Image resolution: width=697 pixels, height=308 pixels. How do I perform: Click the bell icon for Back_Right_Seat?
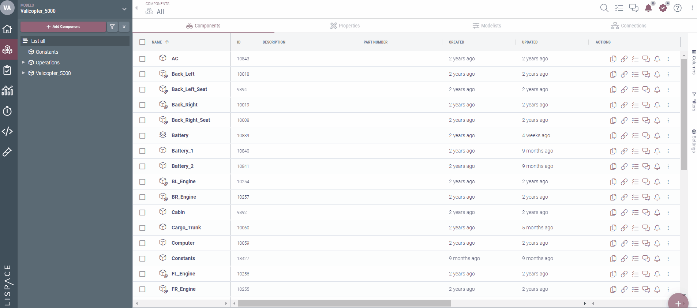(657, 120)
